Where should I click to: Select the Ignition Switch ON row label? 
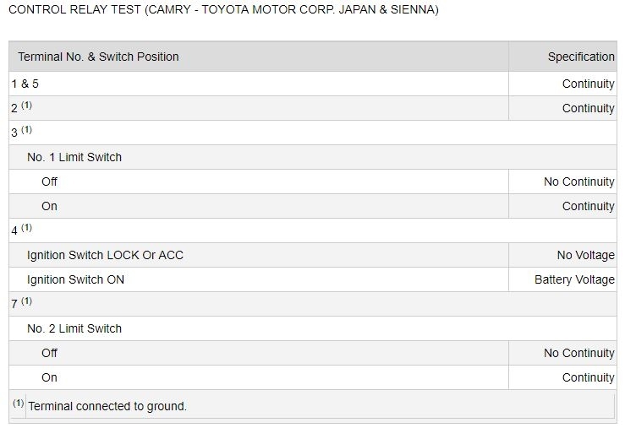pyautogui.click(x=75, y=279)
